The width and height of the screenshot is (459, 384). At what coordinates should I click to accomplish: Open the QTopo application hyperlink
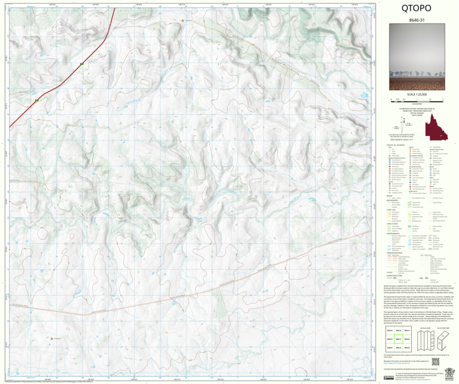pyautogui.click(x=396, y=364)
